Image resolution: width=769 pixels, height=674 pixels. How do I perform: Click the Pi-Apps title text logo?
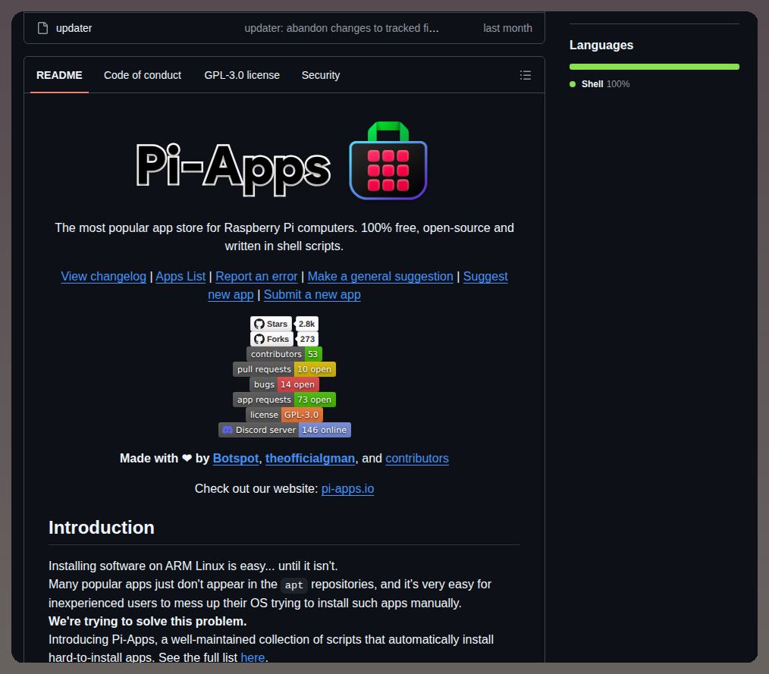pos(234,168)
